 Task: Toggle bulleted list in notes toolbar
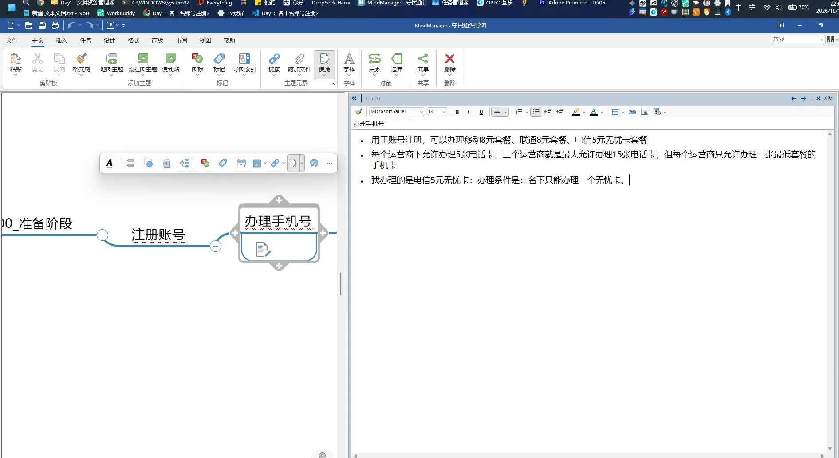(x=536, y=112)
